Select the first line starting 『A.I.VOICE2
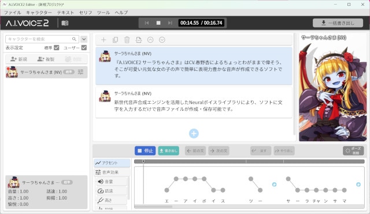Viewport: 370px width, 214px height. [x=194, y=66]
